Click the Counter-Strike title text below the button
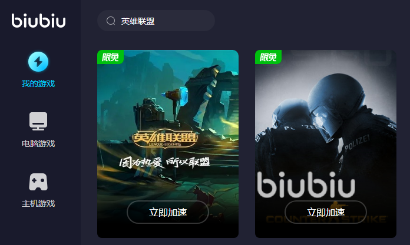 pos(326,219)
